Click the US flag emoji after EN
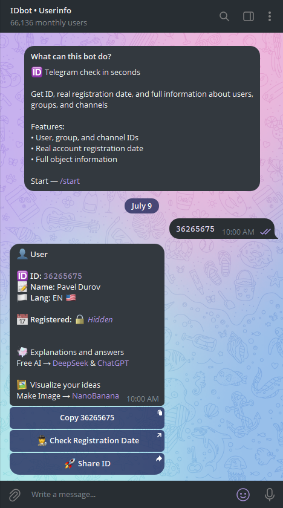 point(71,298)
